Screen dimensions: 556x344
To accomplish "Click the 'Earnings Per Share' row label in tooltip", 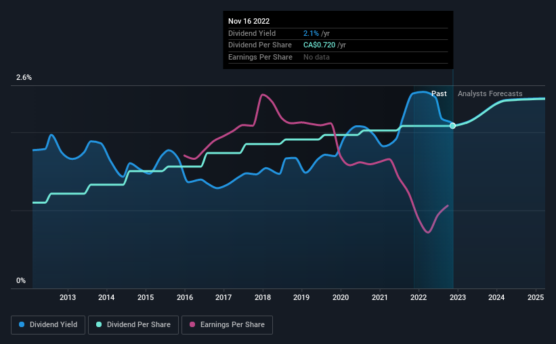I will 260,57.
